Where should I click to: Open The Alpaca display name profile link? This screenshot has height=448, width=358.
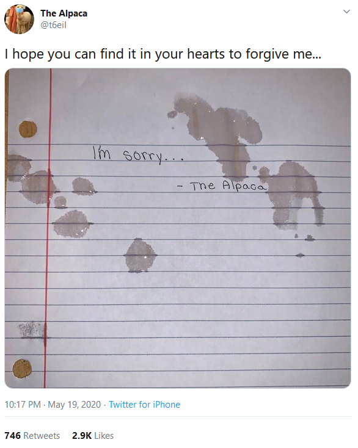(64, 13)
